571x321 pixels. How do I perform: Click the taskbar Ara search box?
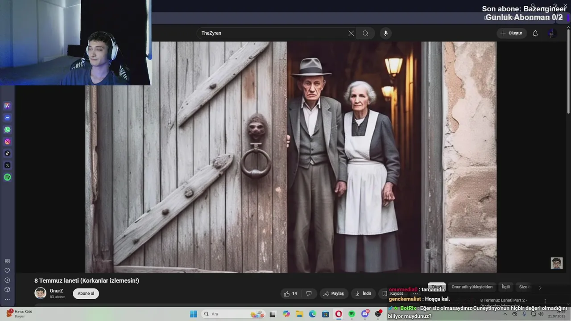(x=233, y=314)
